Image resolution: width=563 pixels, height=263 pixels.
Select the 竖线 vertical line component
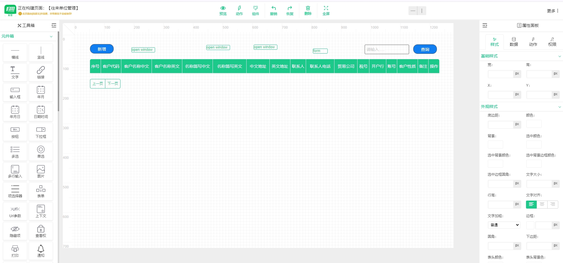[x=41, y=53]
